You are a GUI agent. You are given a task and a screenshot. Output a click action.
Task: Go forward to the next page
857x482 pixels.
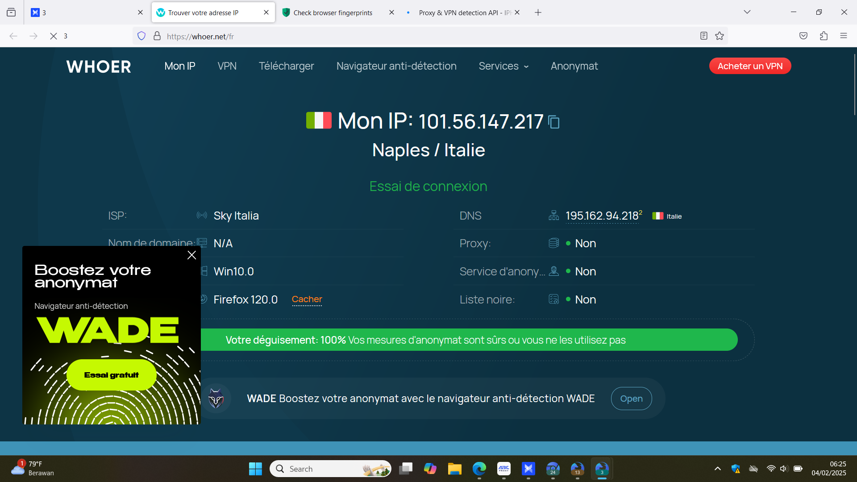tap(33, 36)
